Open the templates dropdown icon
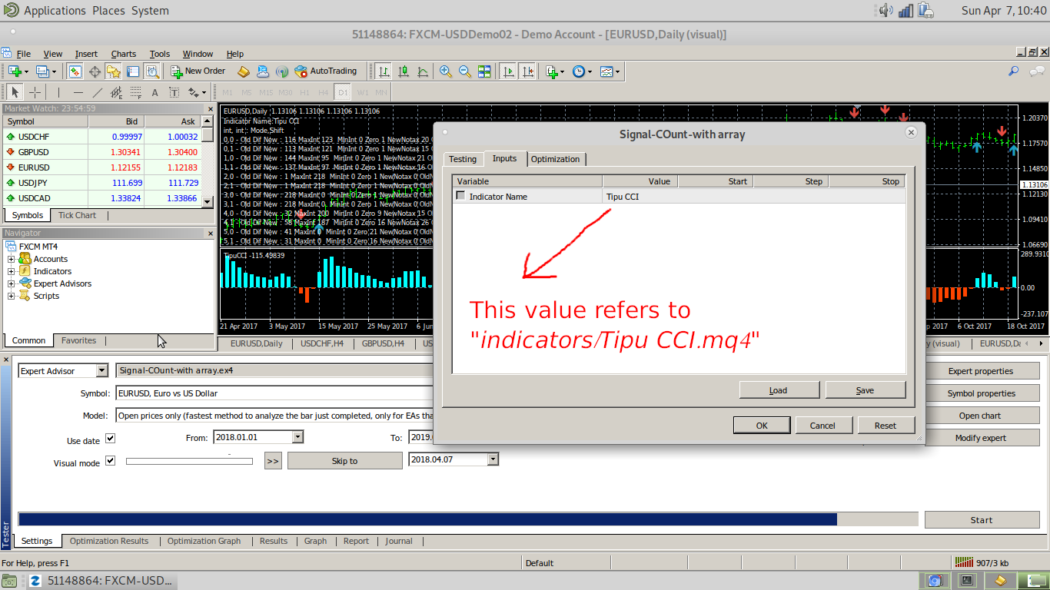1050x590 pixels. click(610, 71)
